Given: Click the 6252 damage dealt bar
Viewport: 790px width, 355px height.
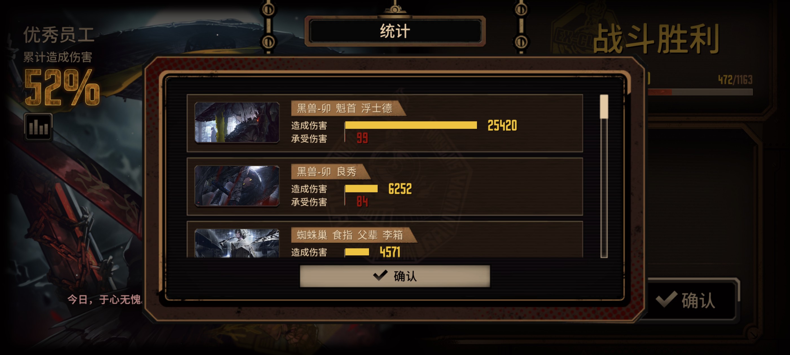Looking at the screenshot, I should coord(361,188).
